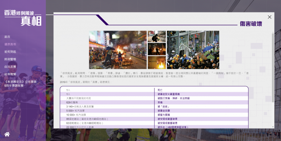Open the 延伸閱覽 menu entry
281x141 pixels.
point(10,74)
